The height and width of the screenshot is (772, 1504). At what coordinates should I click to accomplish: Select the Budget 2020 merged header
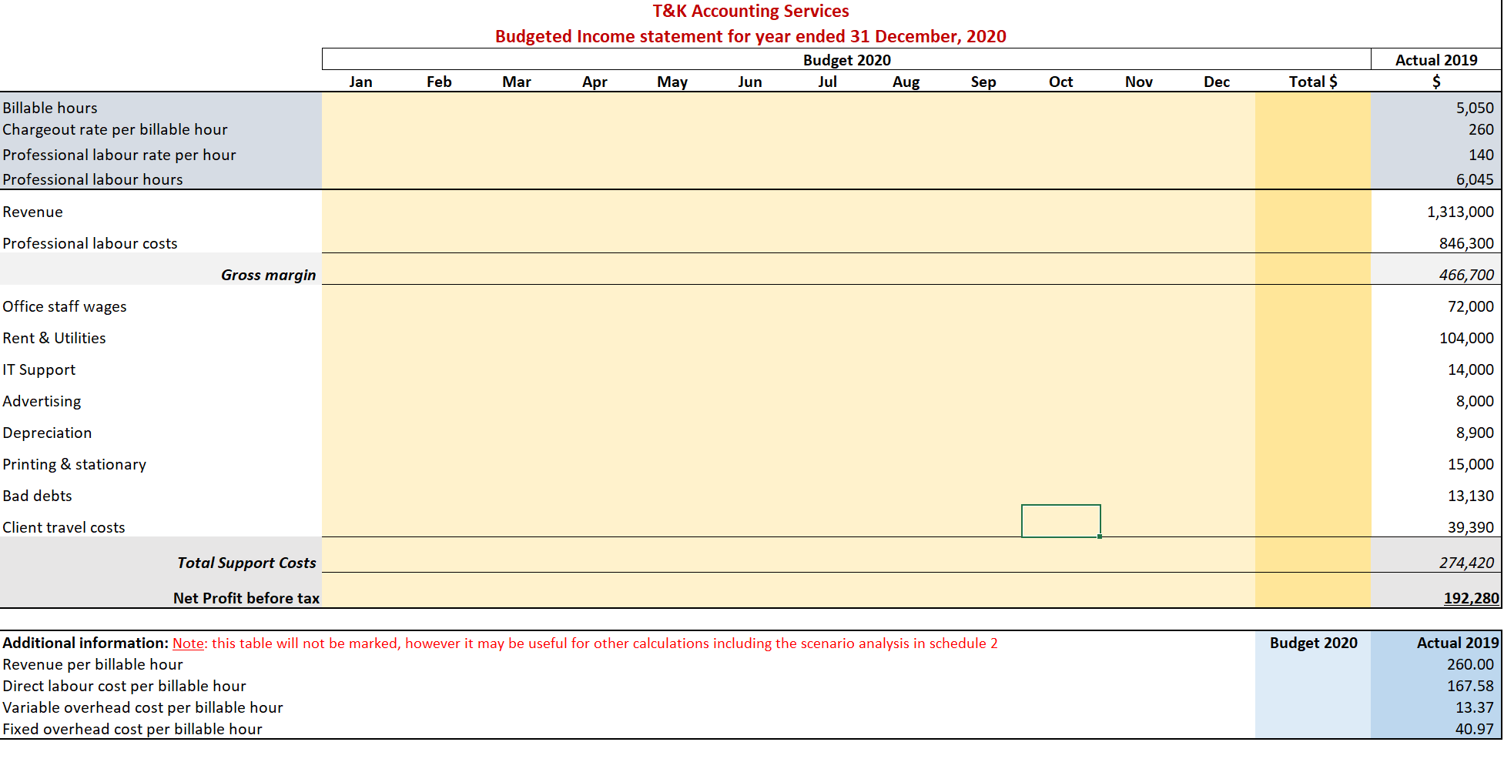pyautogui.click(x=847, y=59)
